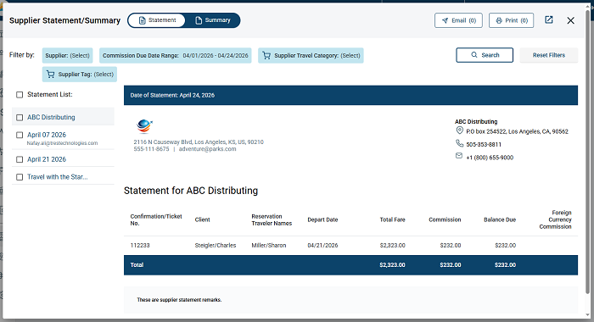Click depart date 04/21/2026
Viewport: 594px width, 322px height.
click(322, 246)
